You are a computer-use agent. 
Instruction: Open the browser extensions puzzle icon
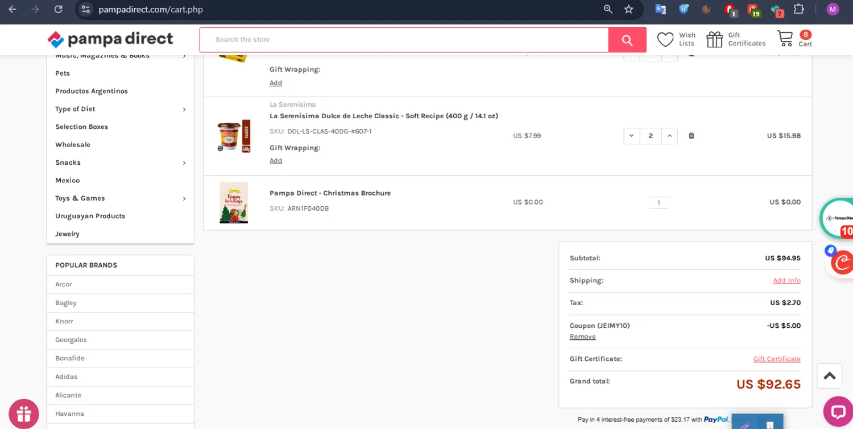pos(799,9)
